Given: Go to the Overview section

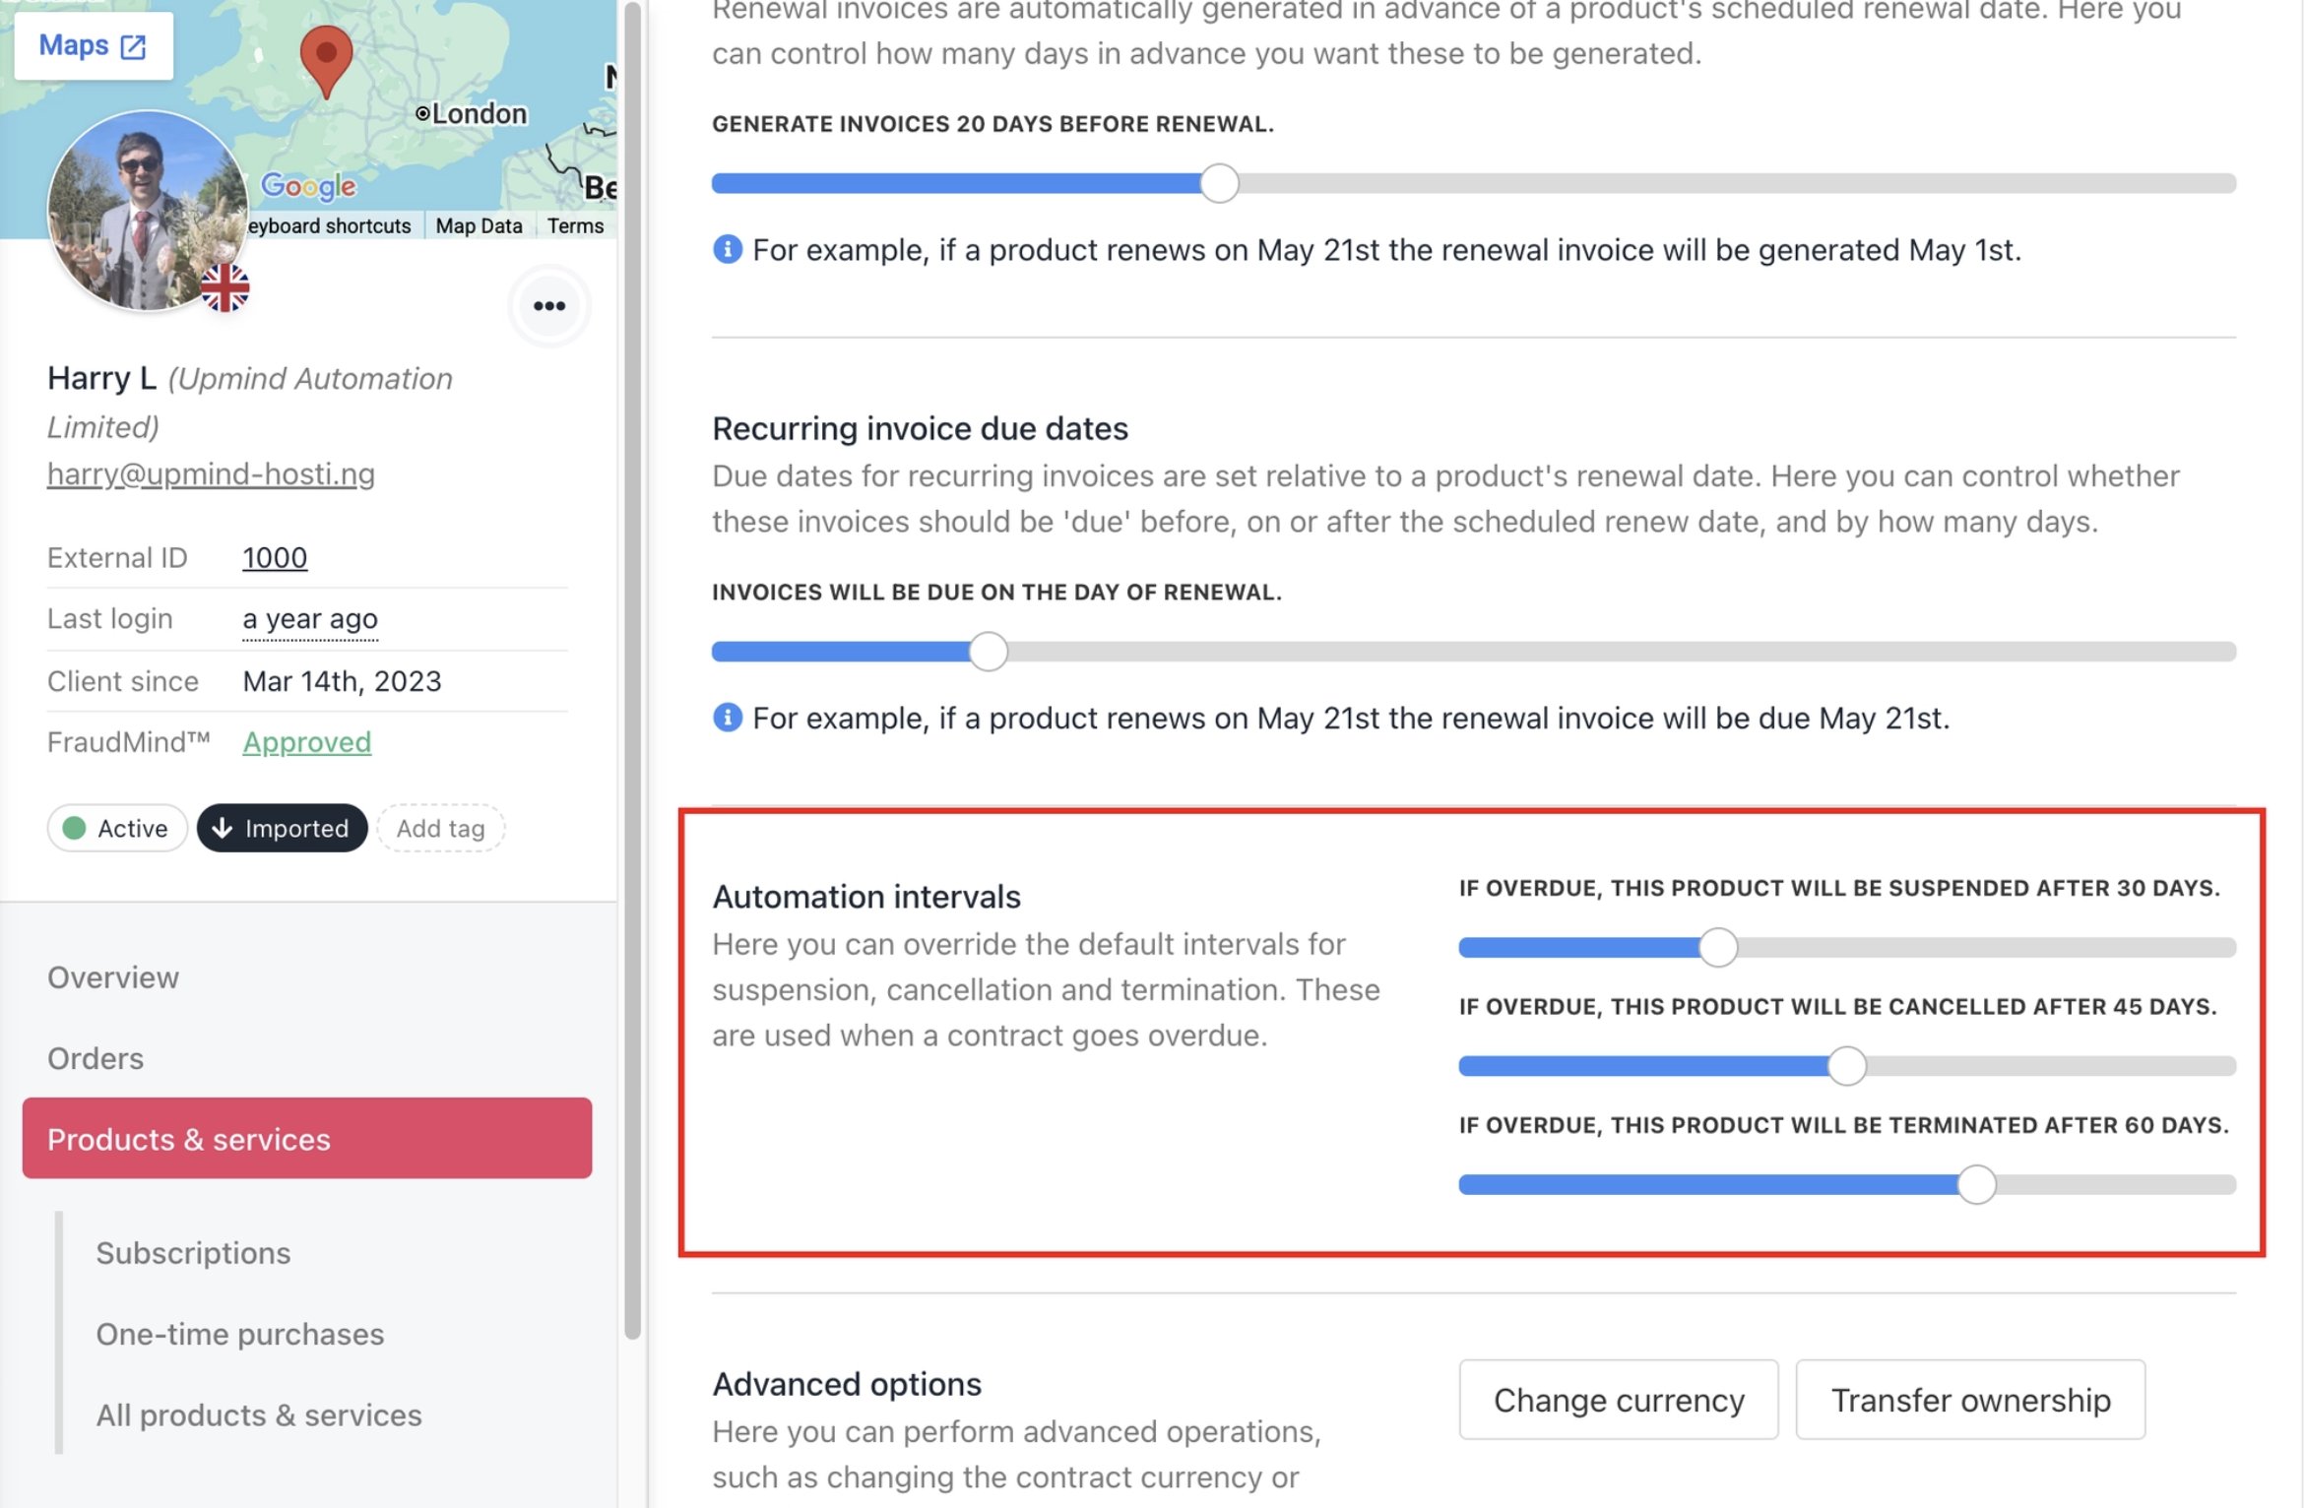Looking at the screenshot, I should (x=113, y=977).
